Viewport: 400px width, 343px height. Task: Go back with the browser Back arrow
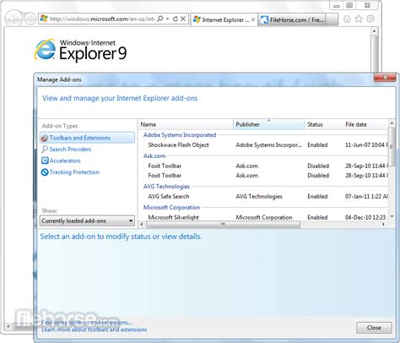click(x=14, y=19)
